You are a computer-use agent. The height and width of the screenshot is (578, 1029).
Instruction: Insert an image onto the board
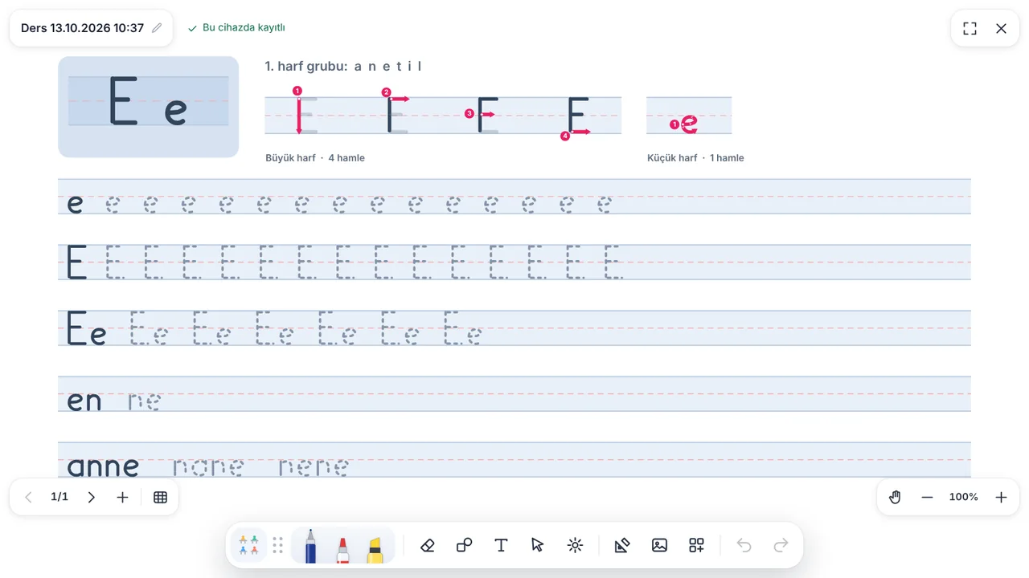point(659,546)
